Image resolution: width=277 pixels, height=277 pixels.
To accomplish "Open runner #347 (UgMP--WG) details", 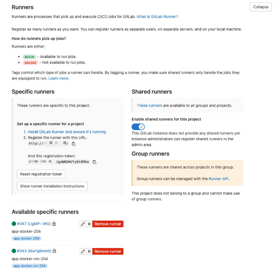I will [x=34, y=224].
